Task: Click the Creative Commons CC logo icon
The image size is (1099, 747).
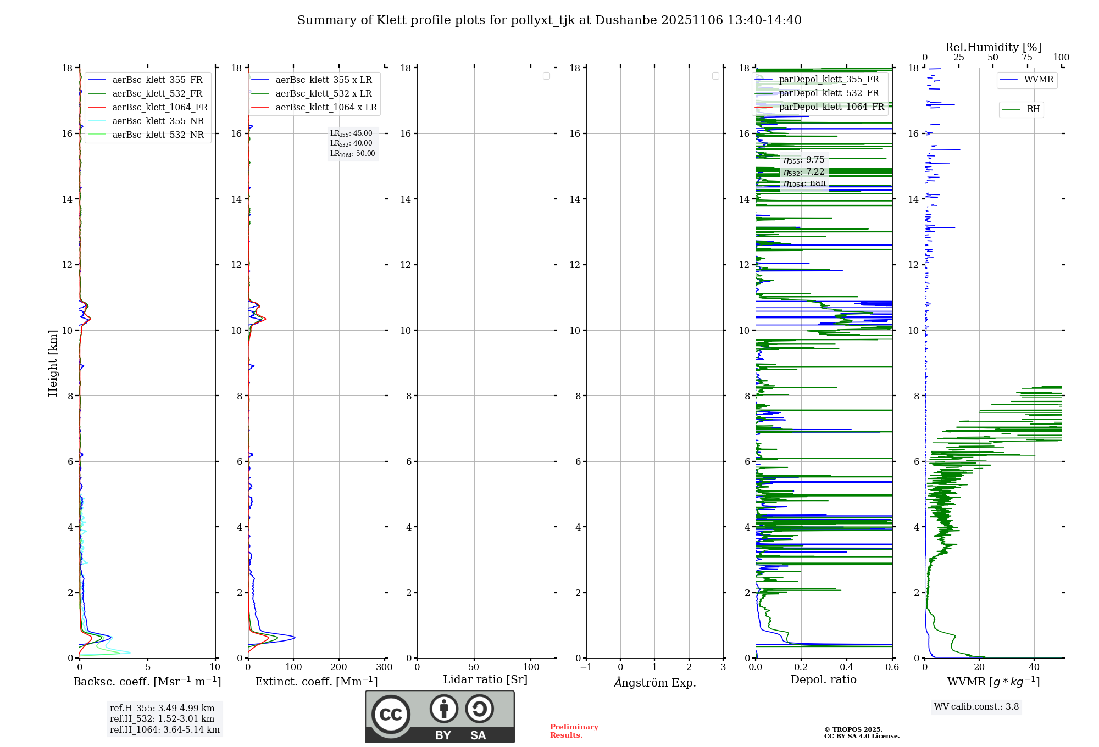Action: coord(391,714)
